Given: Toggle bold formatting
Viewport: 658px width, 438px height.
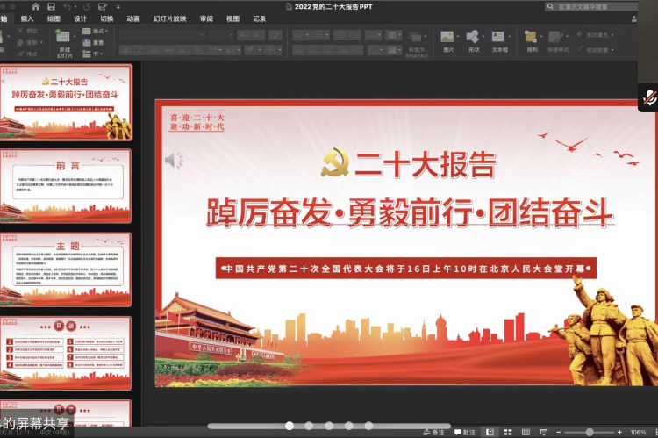Looking at the screenshot, I should [x=125, y=50].
